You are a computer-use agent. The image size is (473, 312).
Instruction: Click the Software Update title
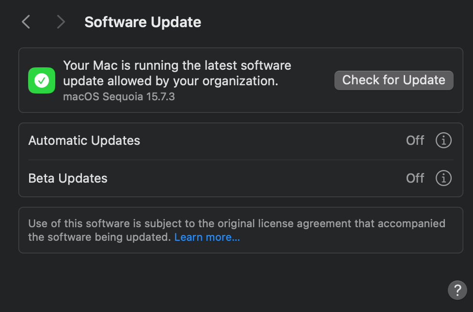(142, 22)
